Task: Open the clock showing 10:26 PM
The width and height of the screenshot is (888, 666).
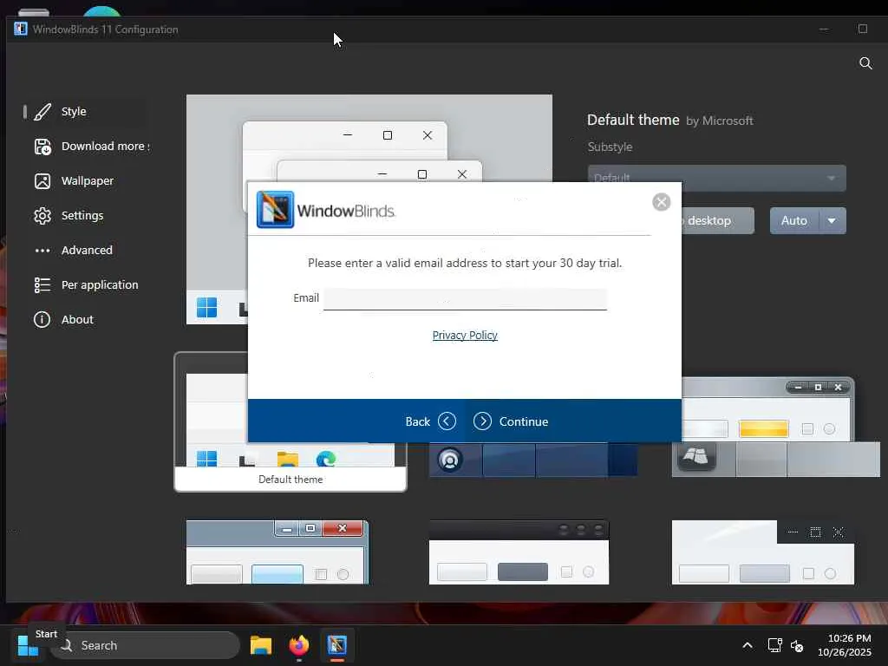Action: pos(845,645)
